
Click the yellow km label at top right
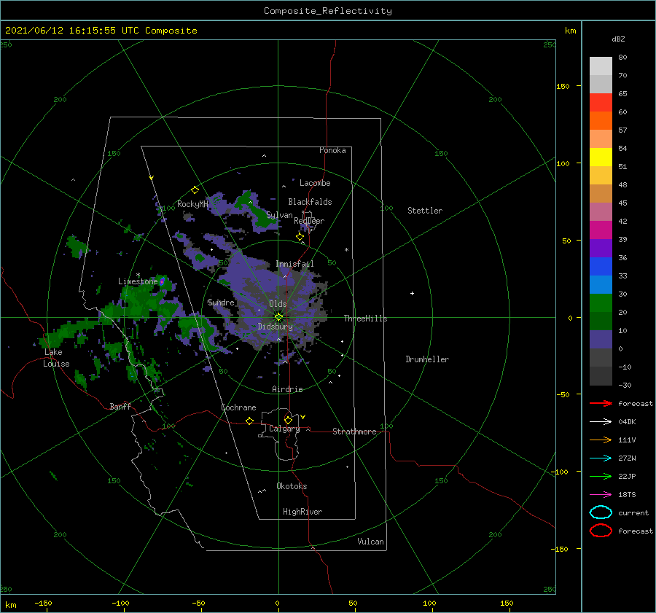[570, 31]
